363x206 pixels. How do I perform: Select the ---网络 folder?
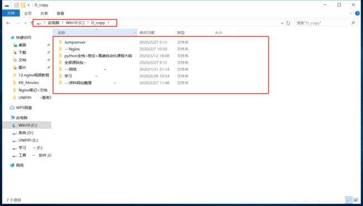pyautogui.click(x=70, y=69)
